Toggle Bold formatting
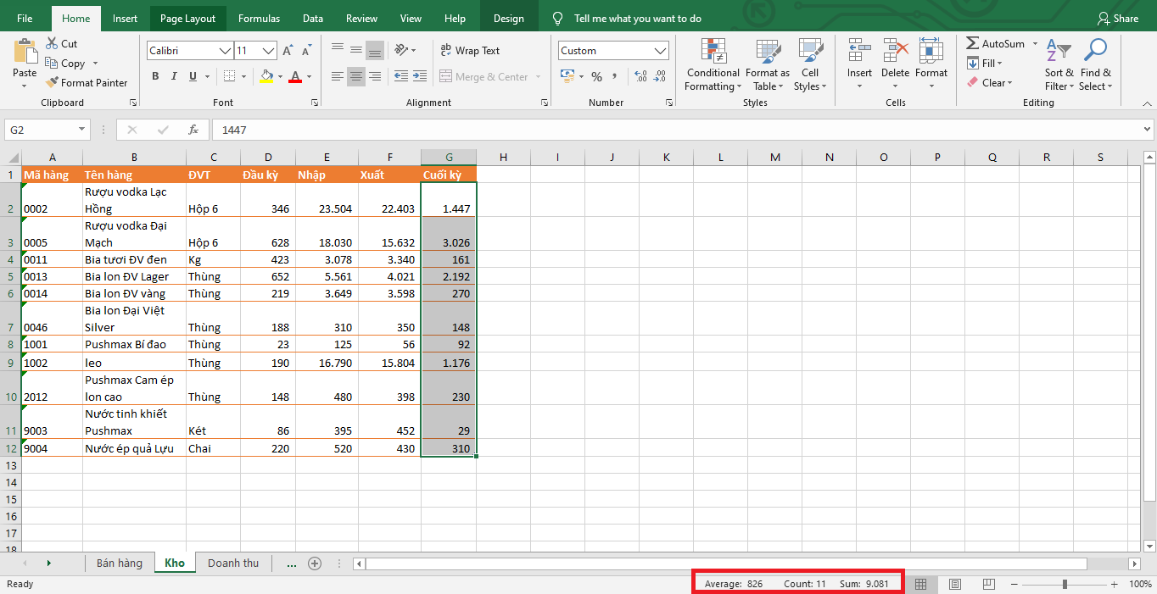Viewport: 1157px width, 594px height. (x=155, y=77)
